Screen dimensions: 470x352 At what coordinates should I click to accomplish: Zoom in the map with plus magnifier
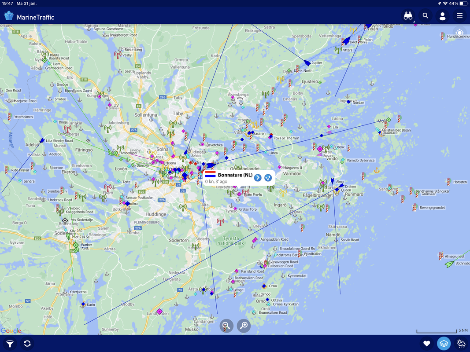pos(244,326)
